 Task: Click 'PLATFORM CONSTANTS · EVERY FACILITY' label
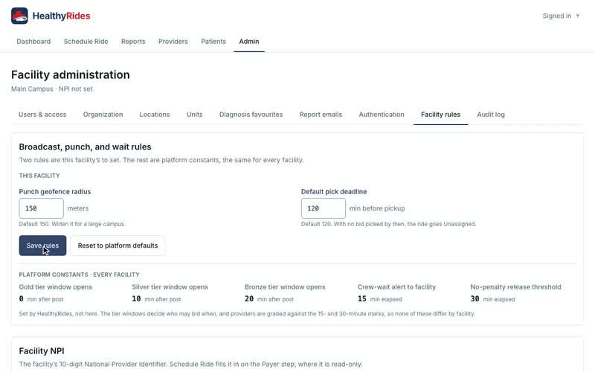[x=80, y=275]
